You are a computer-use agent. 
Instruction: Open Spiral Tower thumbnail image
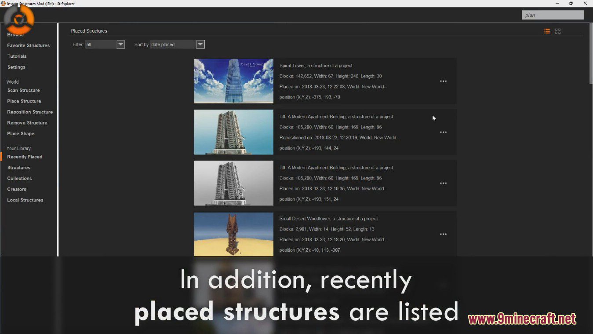[x=234, y=81]
